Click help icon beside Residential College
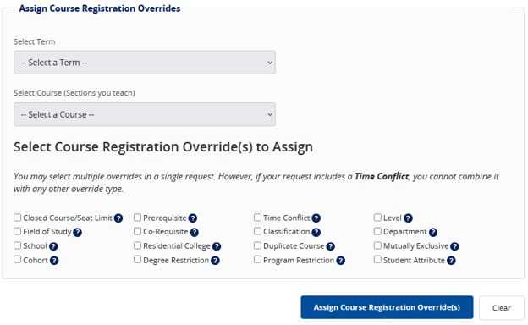The image size is (528, 325). [x=217, y=246]
